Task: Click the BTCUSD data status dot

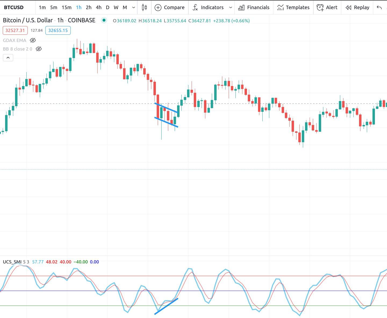Action: (104, 20)
